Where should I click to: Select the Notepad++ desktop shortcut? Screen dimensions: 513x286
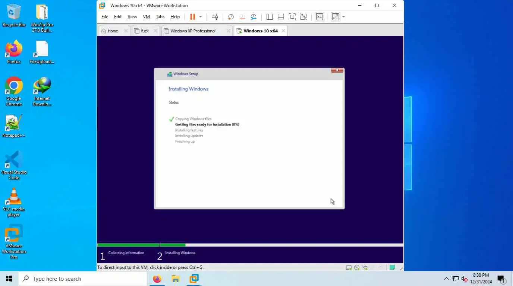14,126
